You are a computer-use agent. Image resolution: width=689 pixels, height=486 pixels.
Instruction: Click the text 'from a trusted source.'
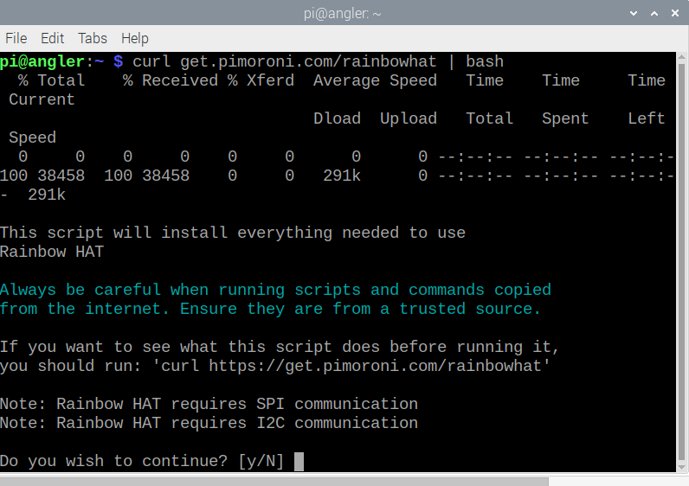[436, 309]
